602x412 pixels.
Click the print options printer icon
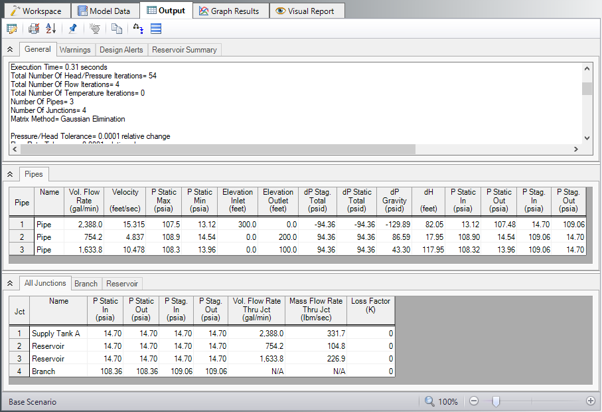click(34, 29)
